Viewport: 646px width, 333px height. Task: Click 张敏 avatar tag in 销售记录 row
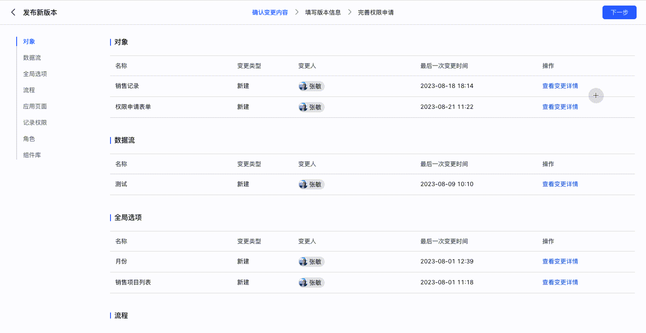click(x=311, y=86)
